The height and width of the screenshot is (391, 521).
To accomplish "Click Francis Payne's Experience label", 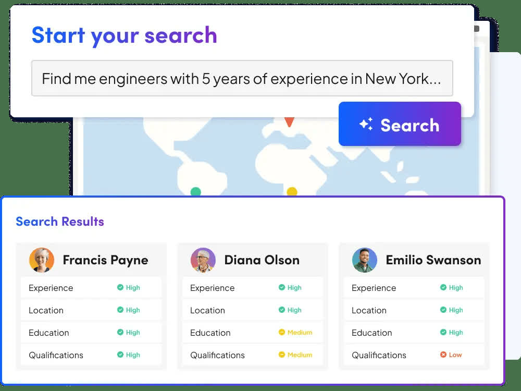I will [x=51, y=288].
